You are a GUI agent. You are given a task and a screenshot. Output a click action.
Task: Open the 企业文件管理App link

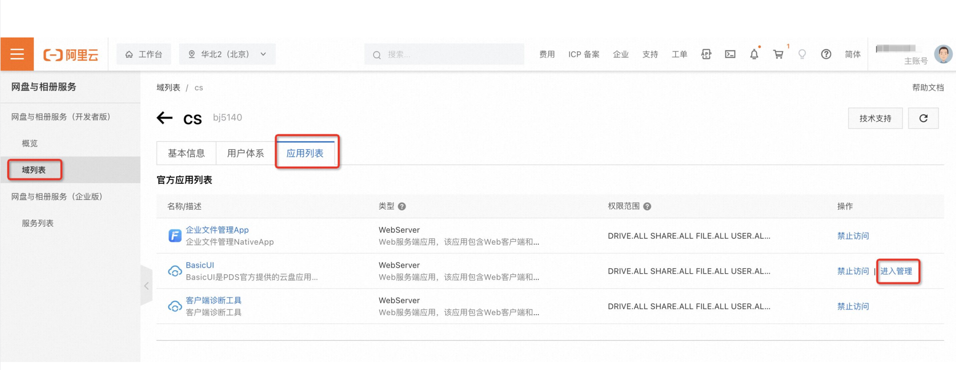(x=217, y=230)
